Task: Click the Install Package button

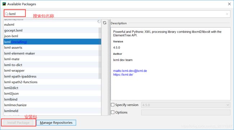Action: tap(18, 122)
